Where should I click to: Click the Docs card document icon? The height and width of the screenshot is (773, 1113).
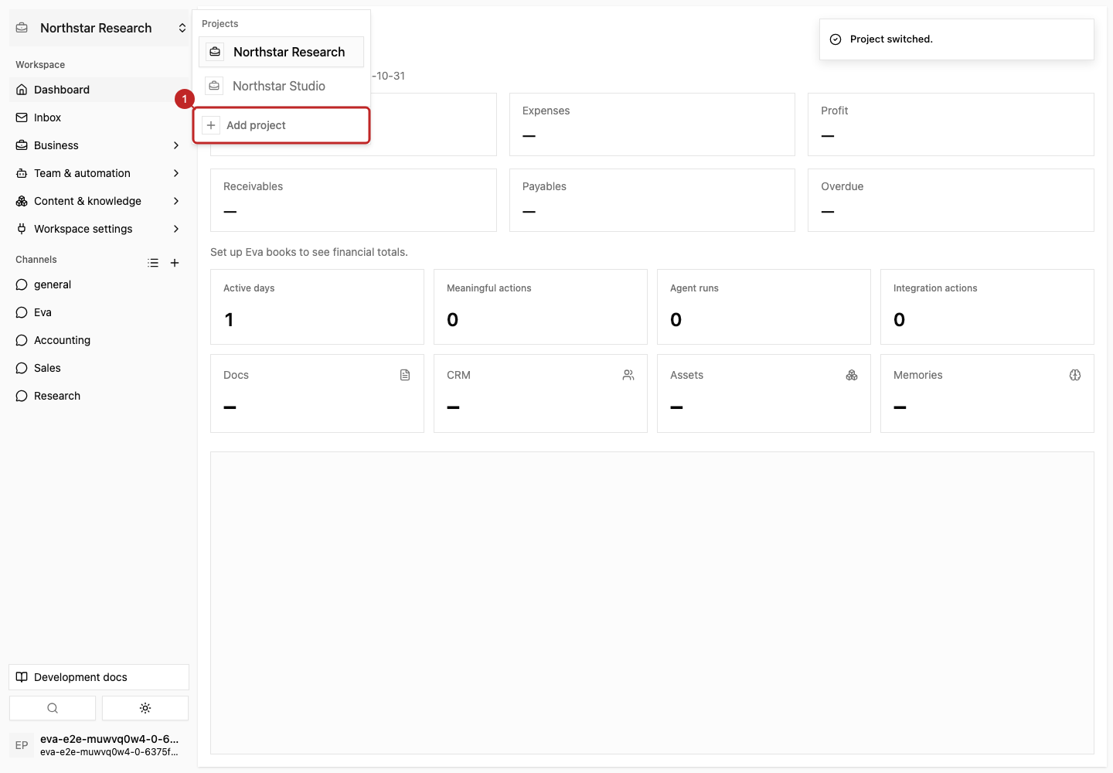(x=405, y=375)
